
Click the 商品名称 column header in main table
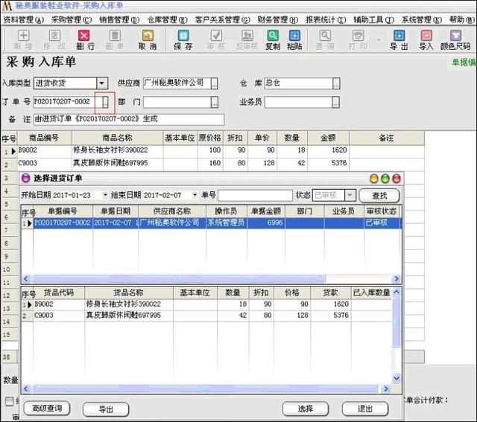(117, 138)
